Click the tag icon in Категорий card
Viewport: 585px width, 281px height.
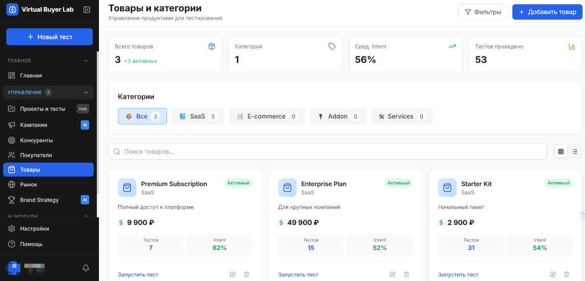(x=332, y=46)
